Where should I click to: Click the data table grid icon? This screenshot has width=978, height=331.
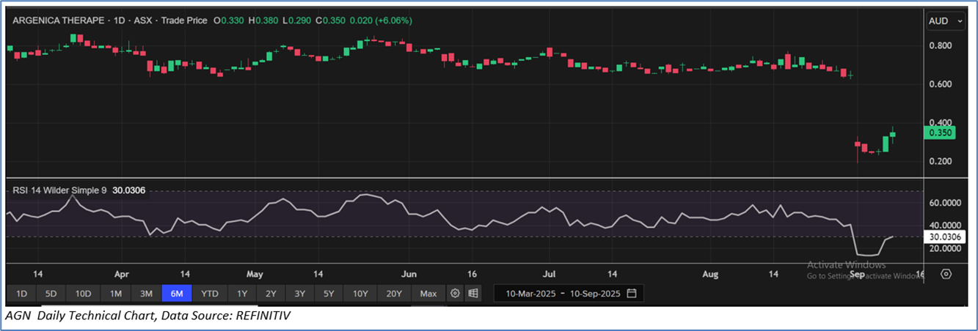[x=473, y=294]
